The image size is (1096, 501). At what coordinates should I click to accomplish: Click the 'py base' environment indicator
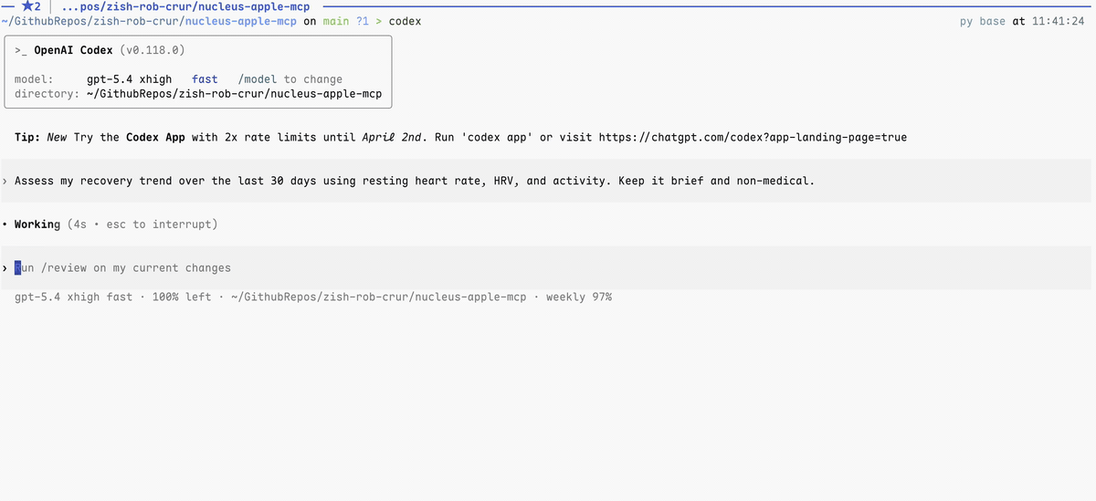click(x=983, y=21)
